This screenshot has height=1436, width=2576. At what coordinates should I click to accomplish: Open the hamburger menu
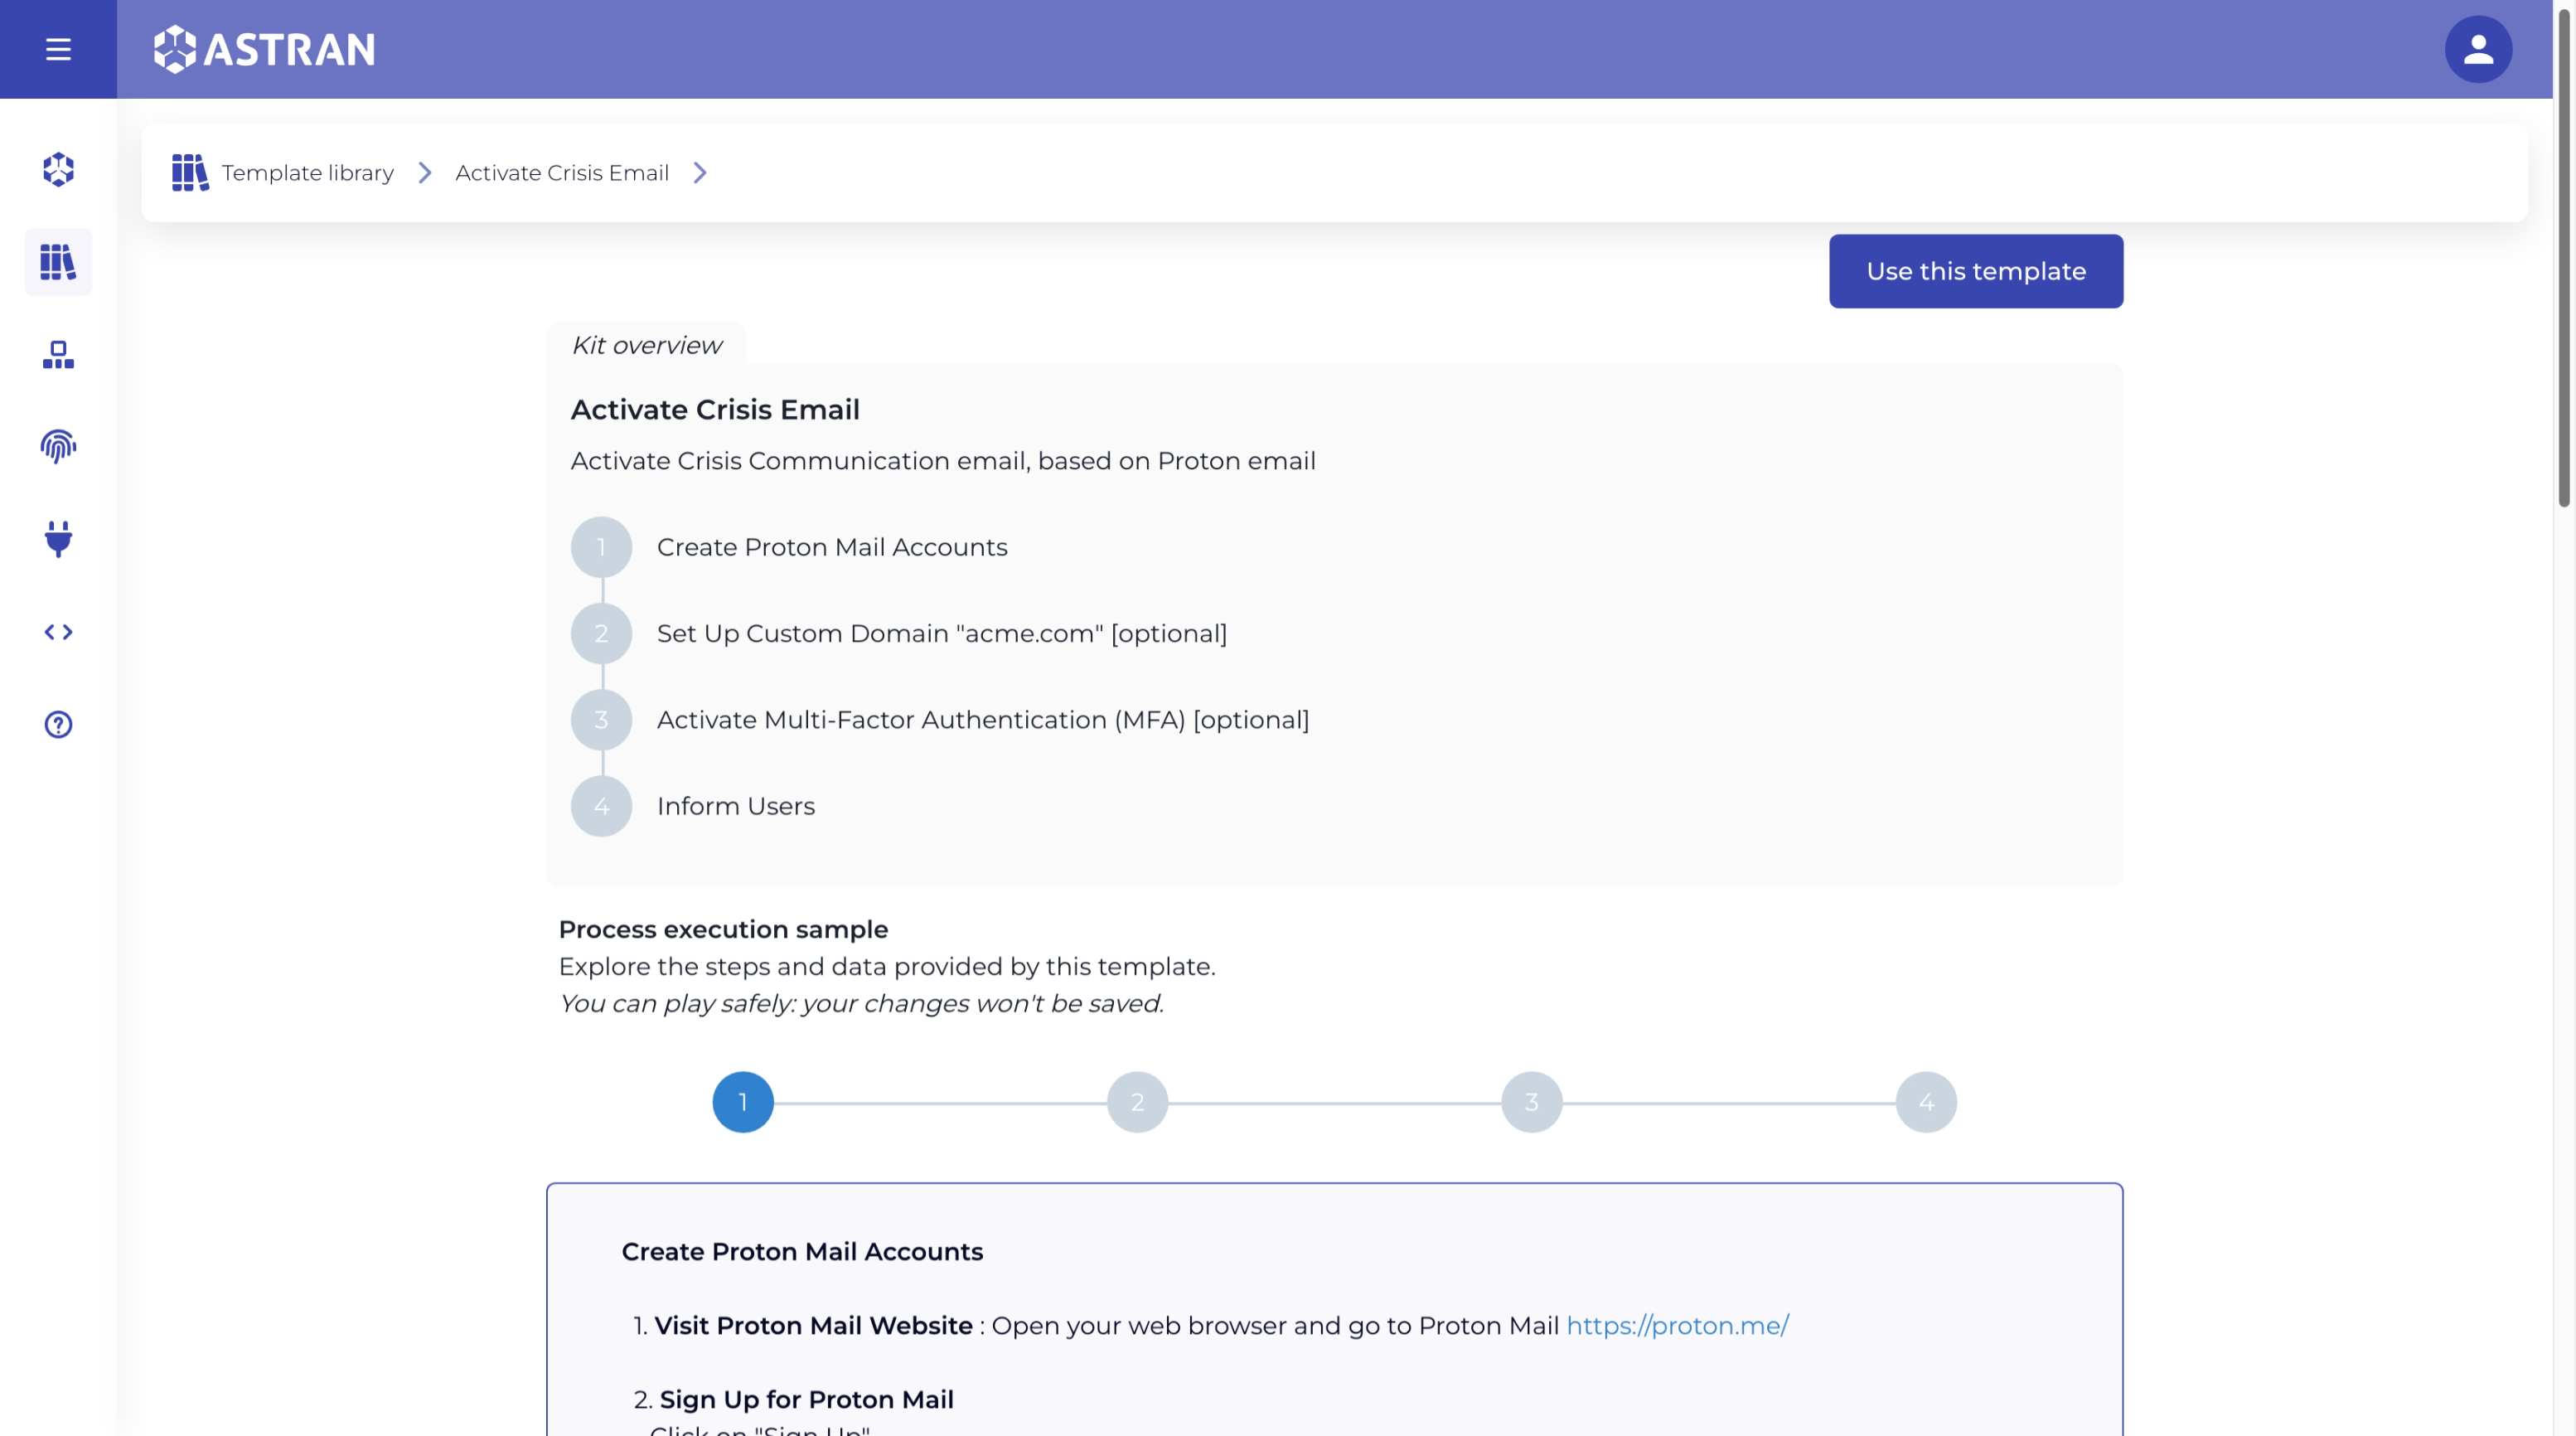pos(58,49)
